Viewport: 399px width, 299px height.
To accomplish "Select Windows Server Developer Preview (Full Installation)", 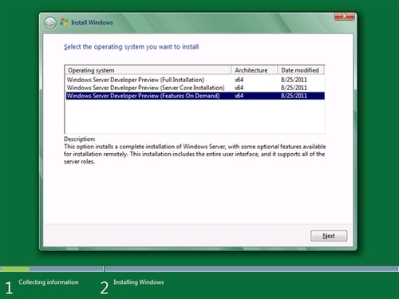I will 195,80.
